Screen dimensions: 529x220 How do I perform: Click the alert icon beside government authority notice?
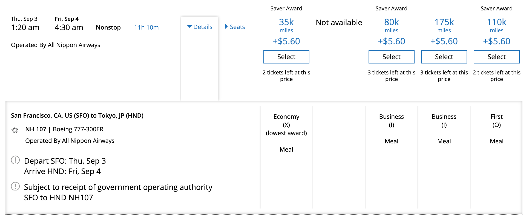point(15,186)
